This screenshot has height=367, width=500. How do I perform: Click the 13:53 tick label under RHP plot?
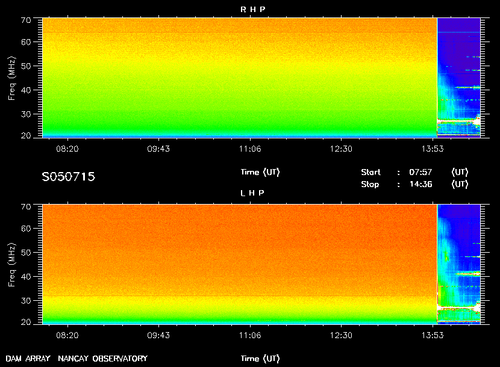[433, 149]
